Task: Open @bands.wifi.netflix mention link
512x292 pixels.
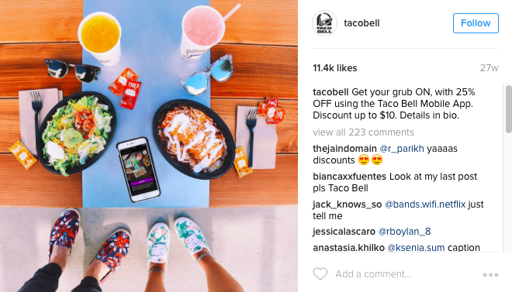Action: pos(425,204)
